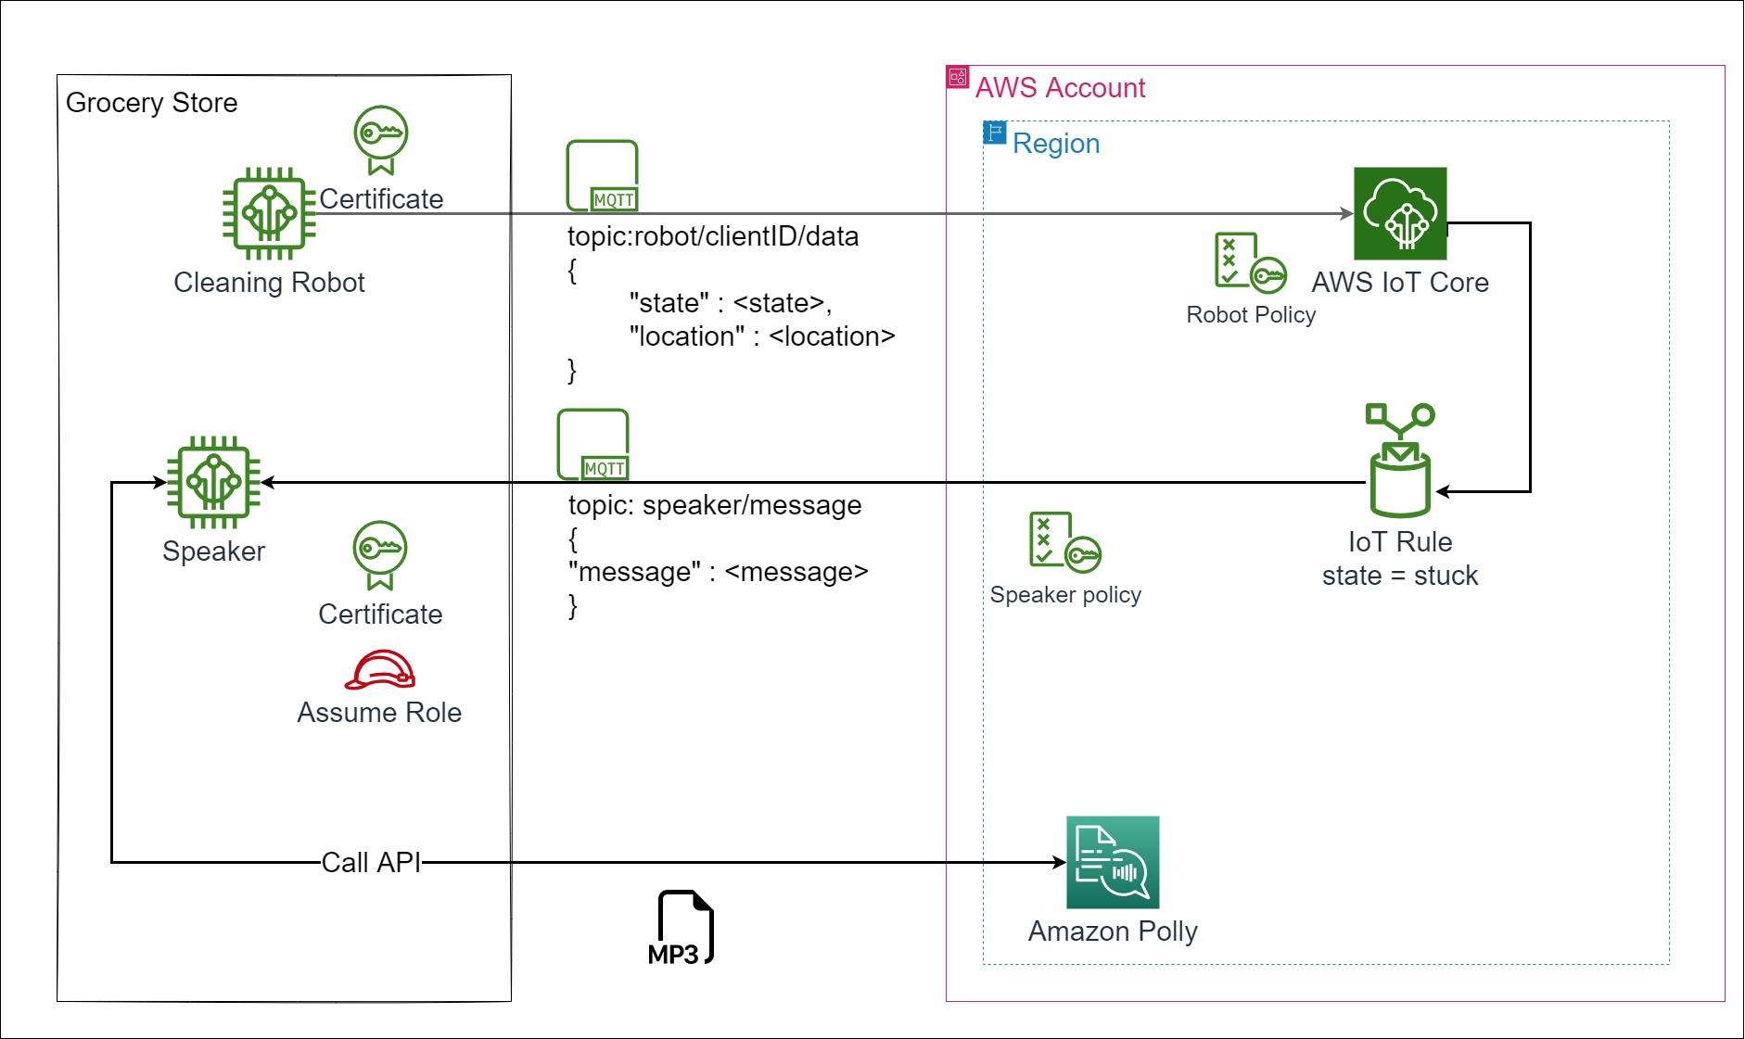Click the Cleaning Robot chip icon
This screenshot has width=1745, height=1039.
pos(269,213)
